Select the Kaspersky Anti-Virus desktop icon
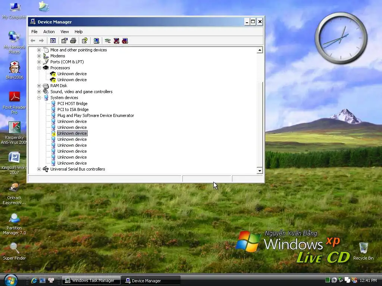The width and height of the screenshot is (382, 286). point(14,133)
